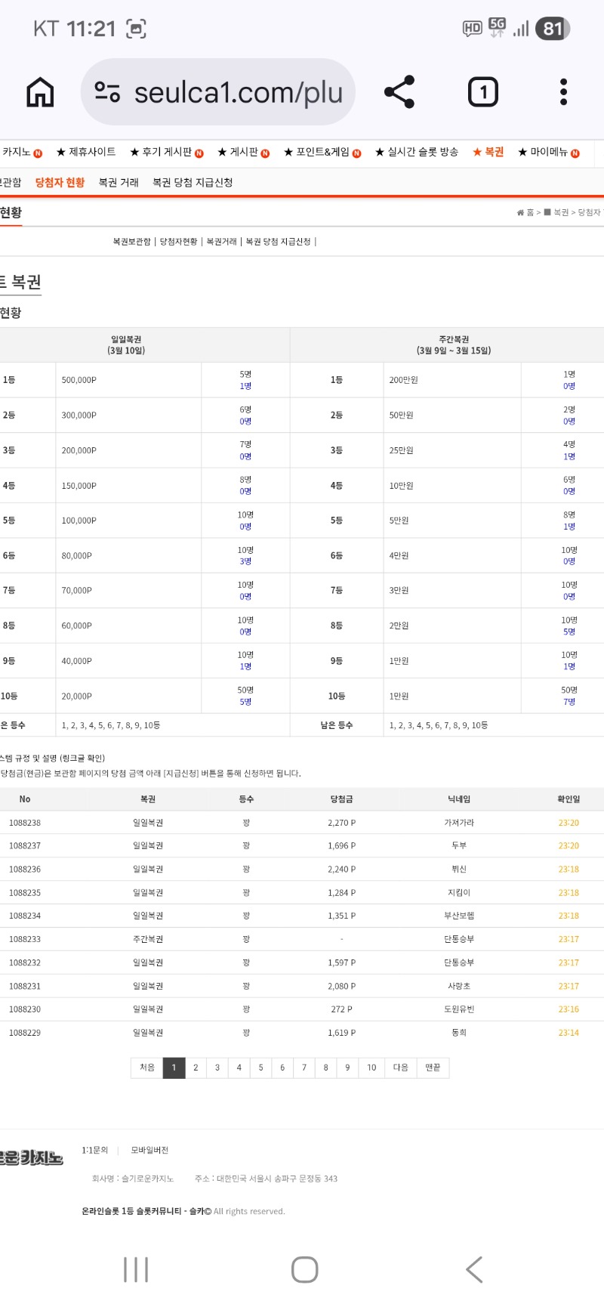Open the 복권 menu in top navigation
Image resolution: width=604 pixels, height=1310 pixels.
pos(488,152)
